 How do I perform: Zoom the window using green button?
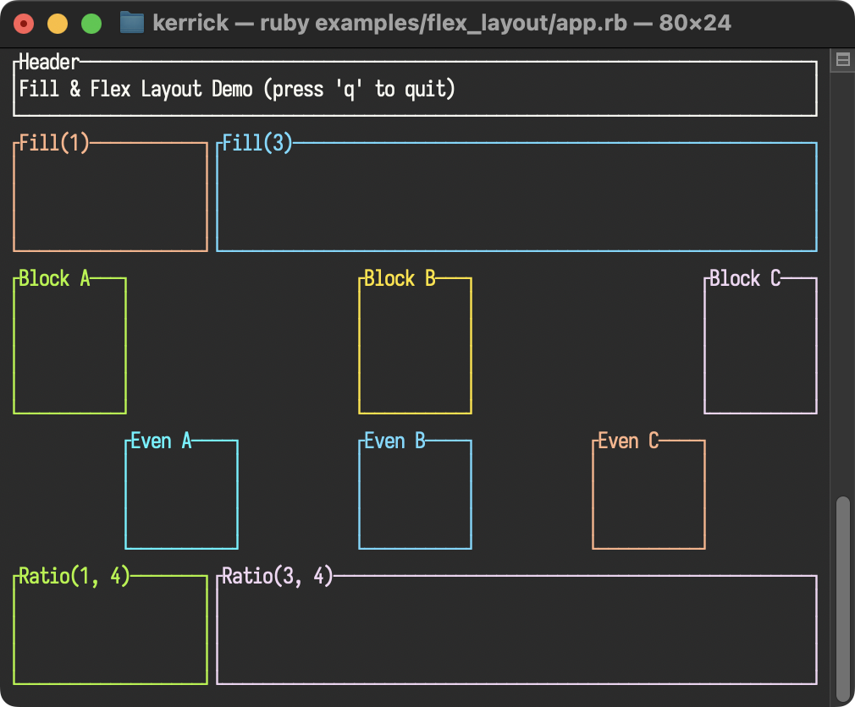pos(91,24)
